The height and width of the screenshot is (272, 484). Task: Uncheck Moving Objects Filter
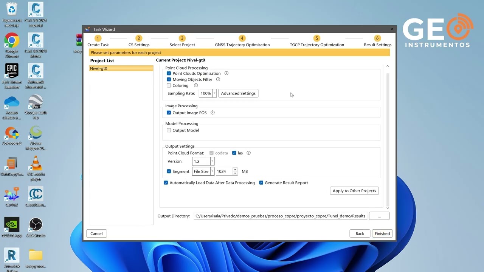point(169,79)
